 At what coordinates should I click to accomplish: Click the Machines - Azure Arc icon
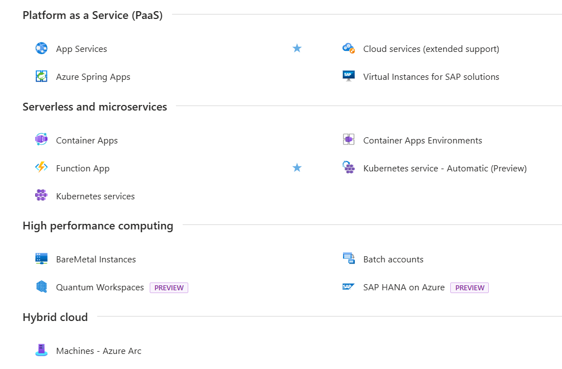(x=41, y=350)
